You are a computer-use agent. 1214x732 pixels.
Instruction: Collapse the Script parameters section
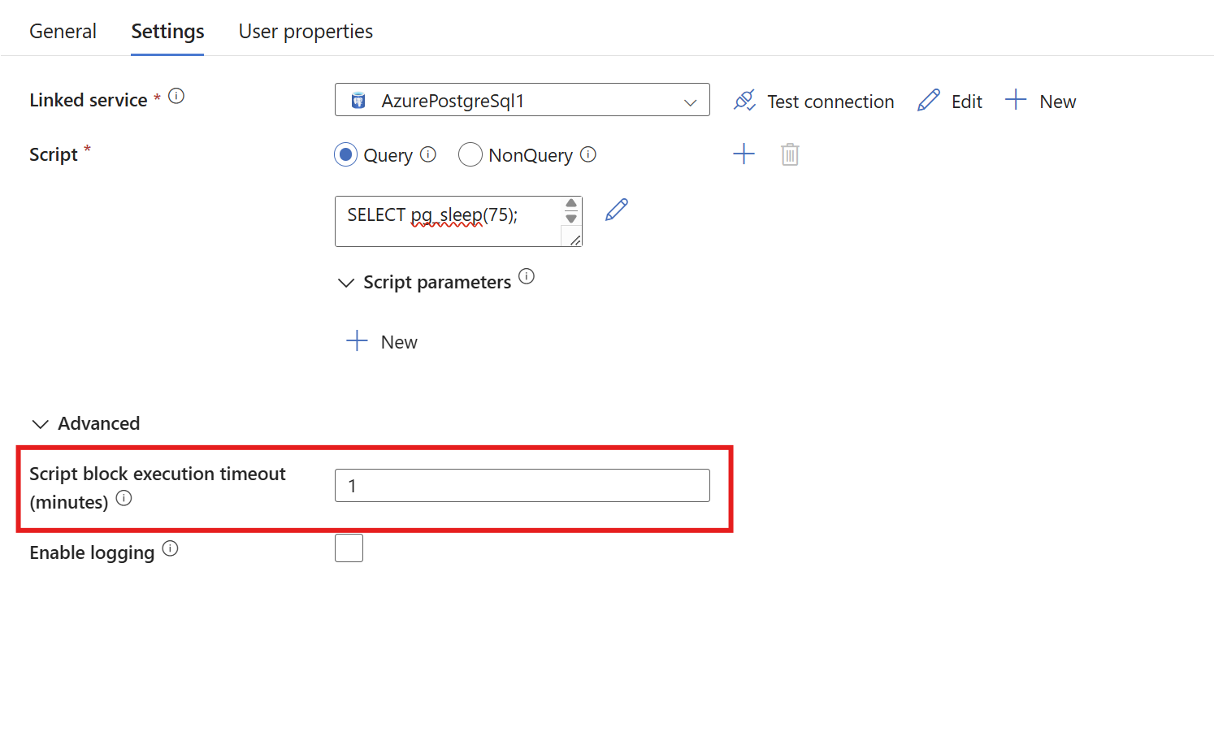346,283
